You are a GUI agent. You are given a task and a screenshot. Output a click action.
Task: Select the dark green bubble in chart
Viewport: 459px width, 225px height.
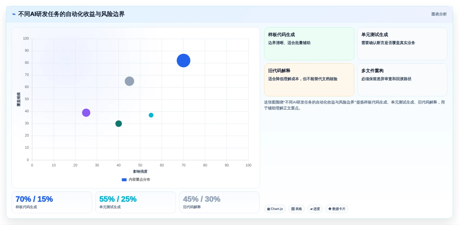point(119,124)
